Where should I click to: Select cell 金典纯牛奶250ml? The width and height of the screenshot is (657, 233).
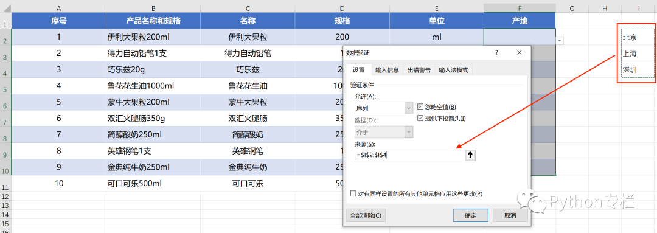153,167
